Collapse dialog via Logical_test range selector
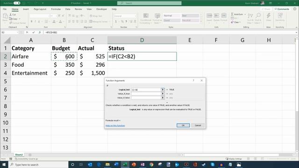This screenshot has height=168, width=299. pyautogui.click(x=163, y=90)
